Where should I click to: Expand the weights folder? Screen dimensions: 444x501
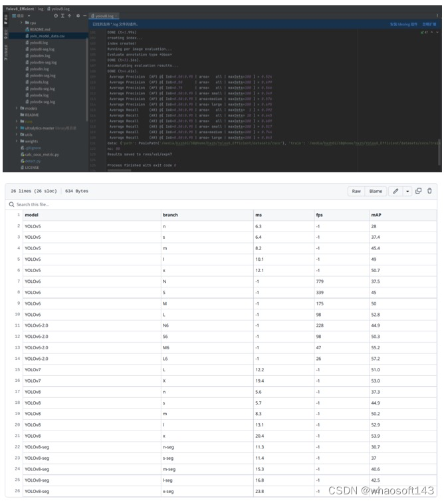coord(17,141)
